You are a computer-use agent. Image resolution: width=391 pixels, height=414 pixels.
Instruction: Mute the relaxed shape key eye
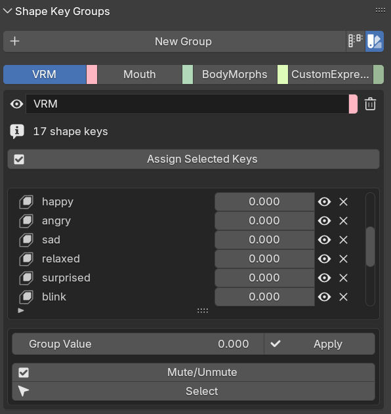click(x=324, y=259)
